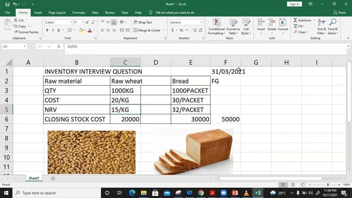Open Conditional Formatting
Viewport: 352px width, 198px height.
pyautogui.click(x=216, y=27)
